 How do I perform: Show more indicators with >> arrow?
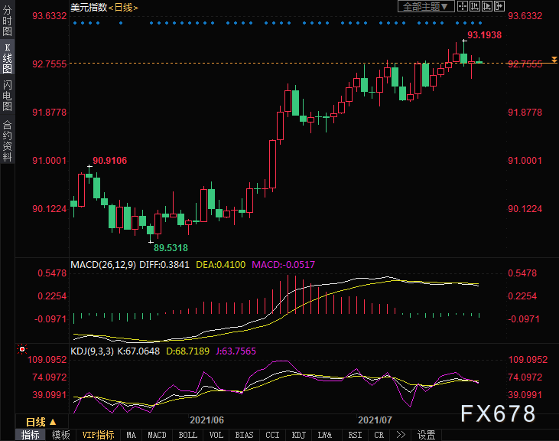tap(401, 435)
